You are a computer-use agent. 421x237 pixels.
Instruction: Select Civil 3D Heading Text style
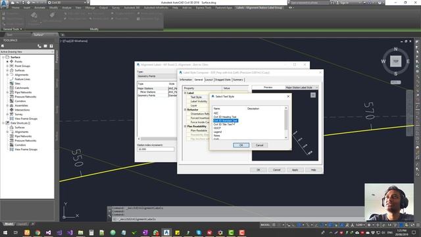point(225,117)
